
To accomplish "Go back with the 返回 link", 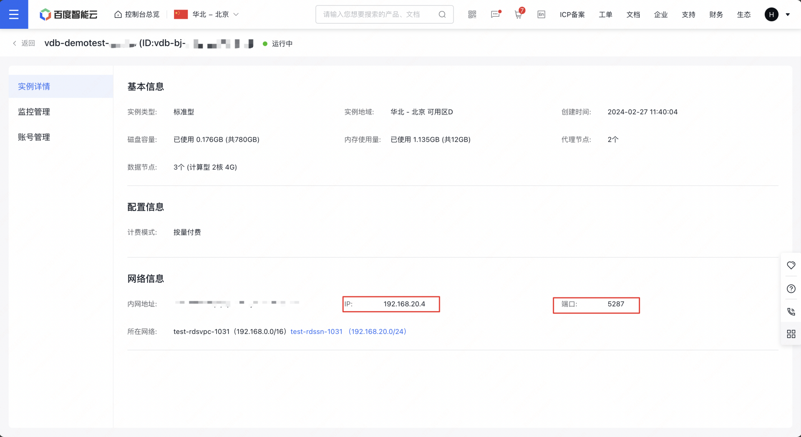I will (24, 43).
